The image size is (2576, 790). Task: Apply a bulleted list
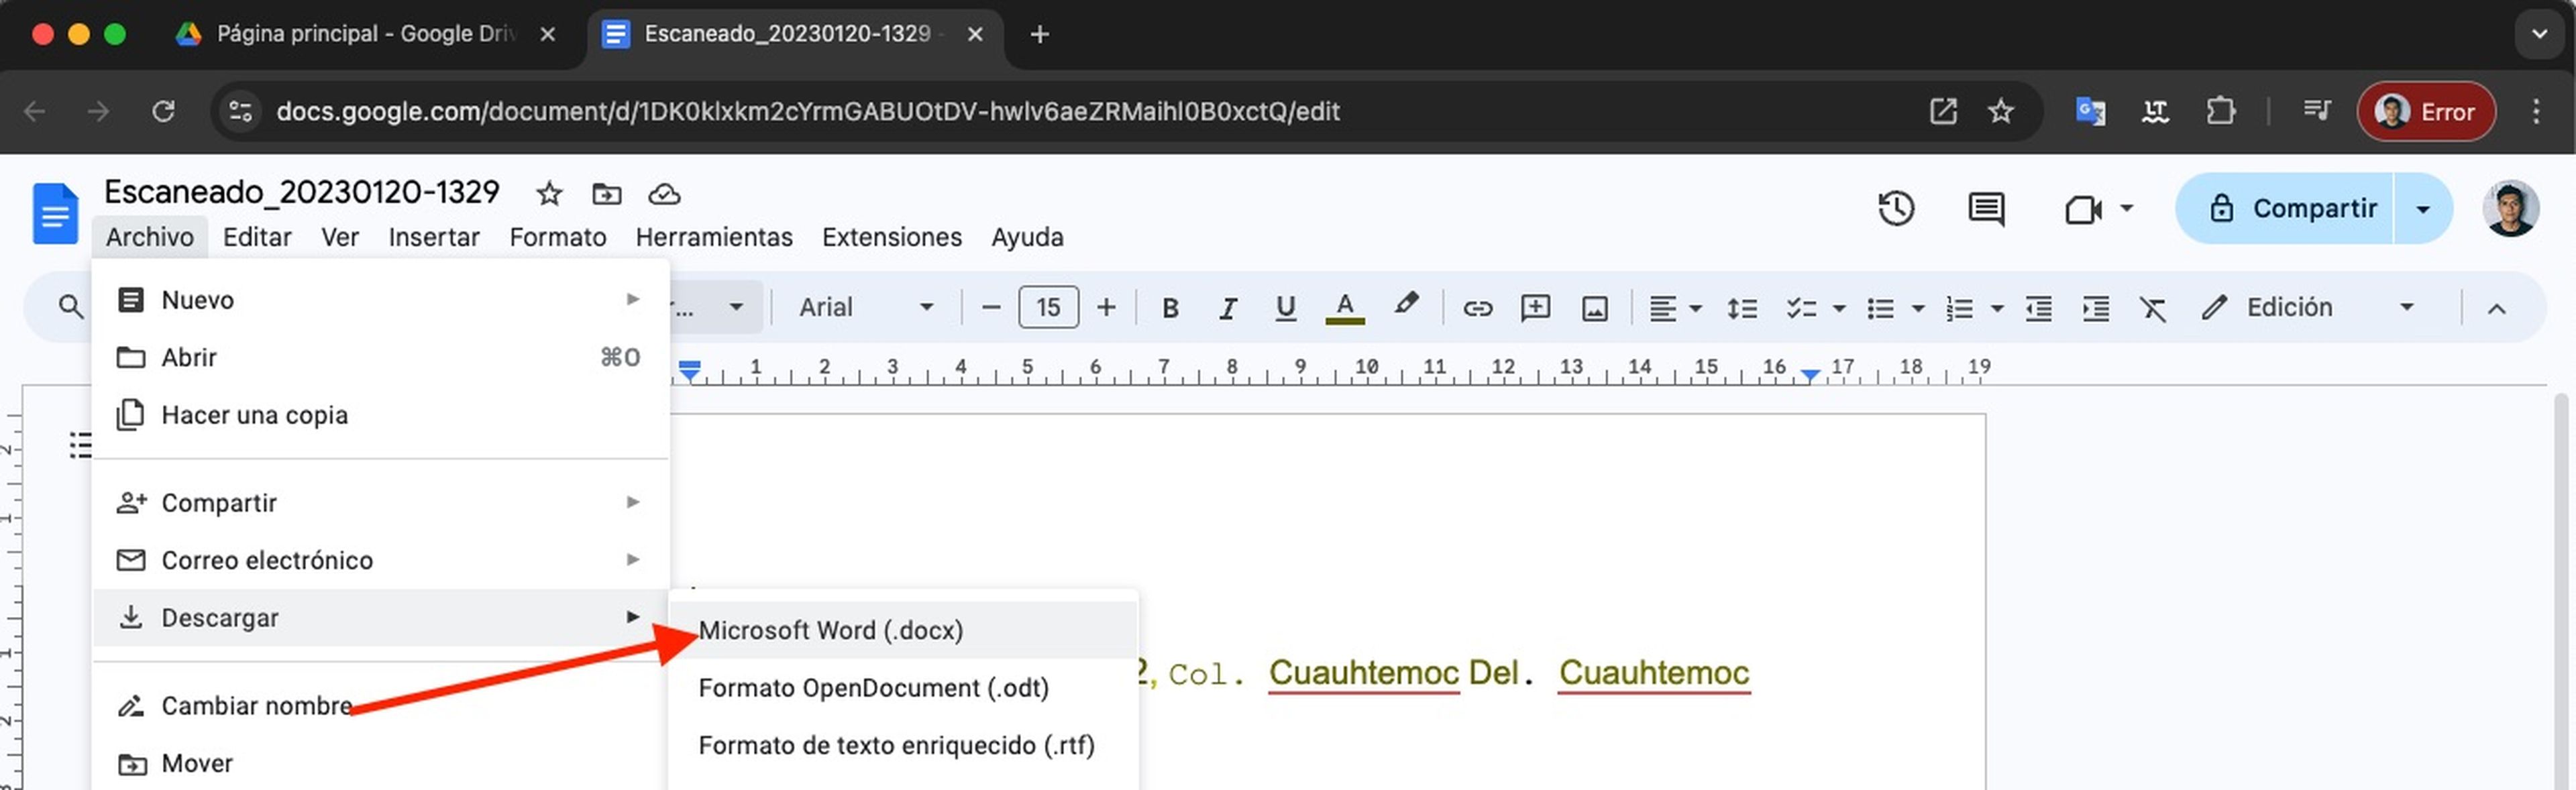[x=1880, y=308]
